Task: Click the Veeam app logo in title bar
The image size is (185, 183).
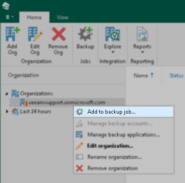Action: pos(6,6)
